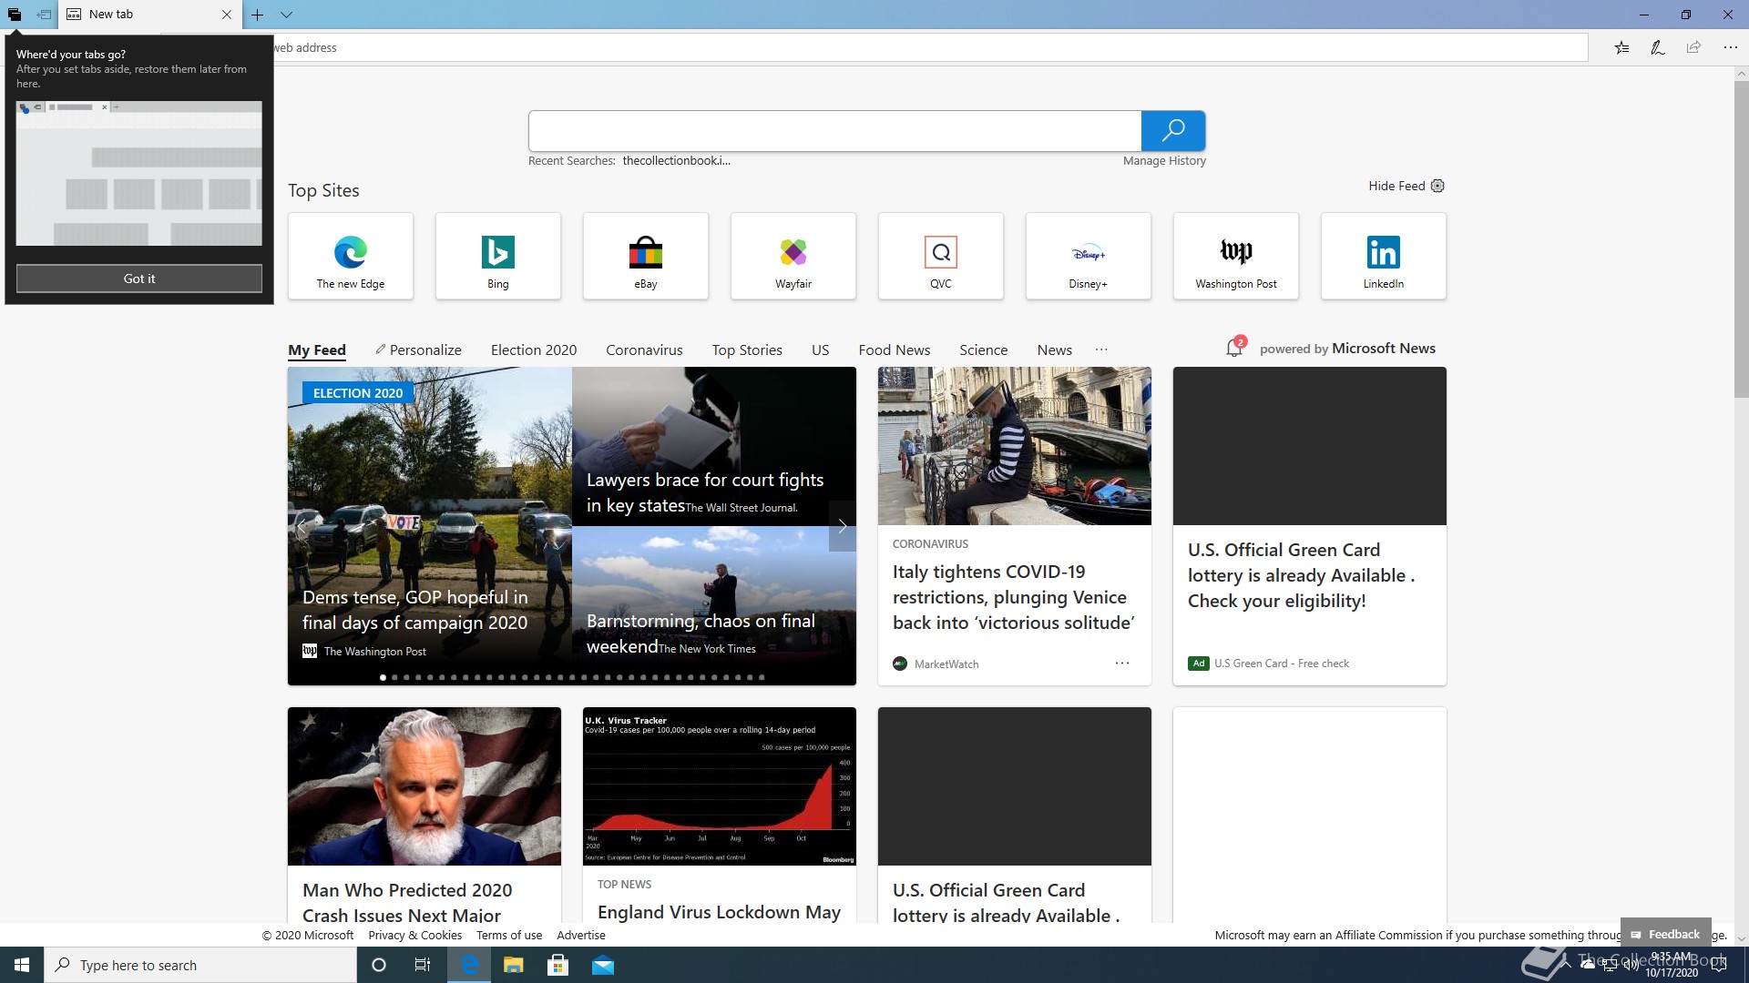Click the Action Center notification icon in system tray
The width and height of the screenshot is (1749, 983).
[x=1719, y=965]
